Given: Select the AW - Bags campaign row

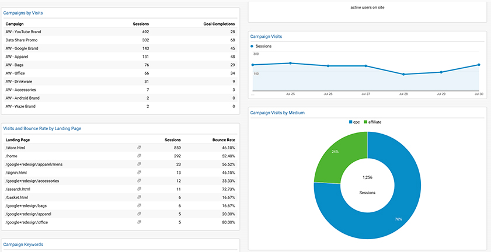Looking at the screenshot, I should 121,65.
